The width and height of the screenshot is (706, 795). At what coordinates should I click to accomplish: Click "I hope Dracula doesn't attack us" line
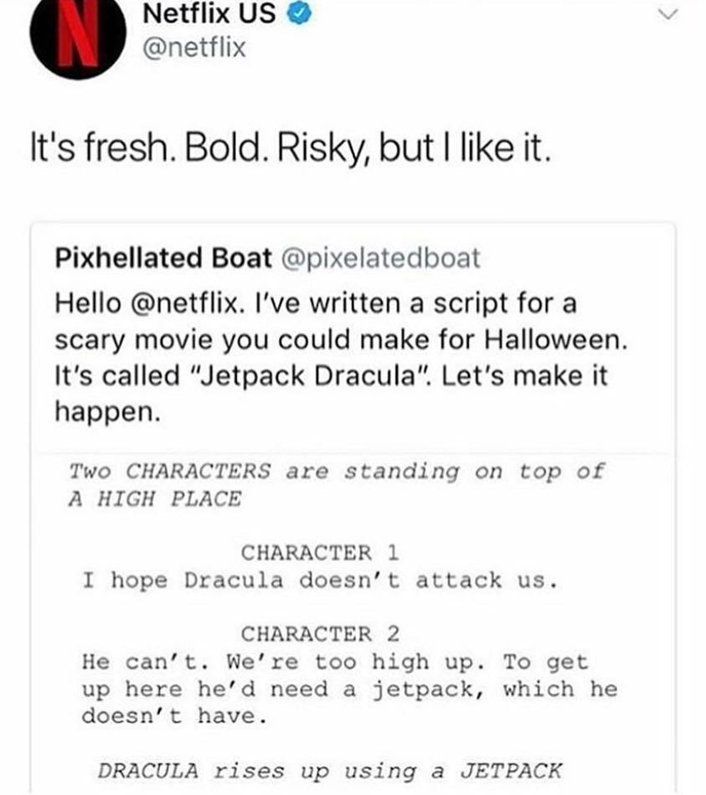320,581
